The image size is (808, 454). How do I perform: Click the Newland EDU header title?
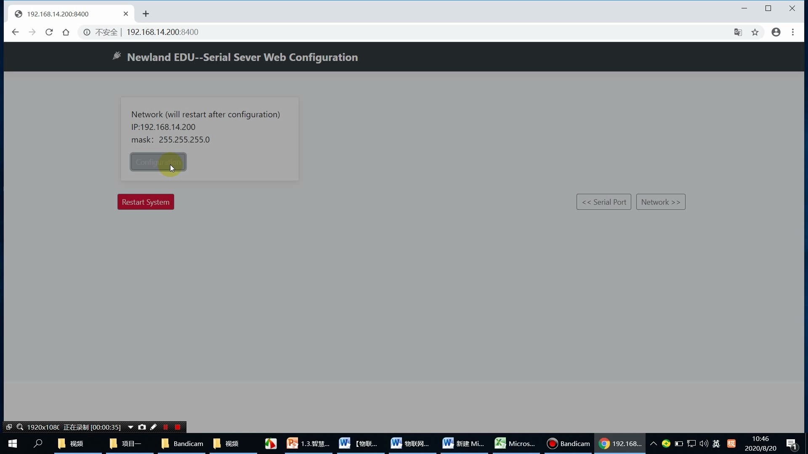tap(242, 57)
